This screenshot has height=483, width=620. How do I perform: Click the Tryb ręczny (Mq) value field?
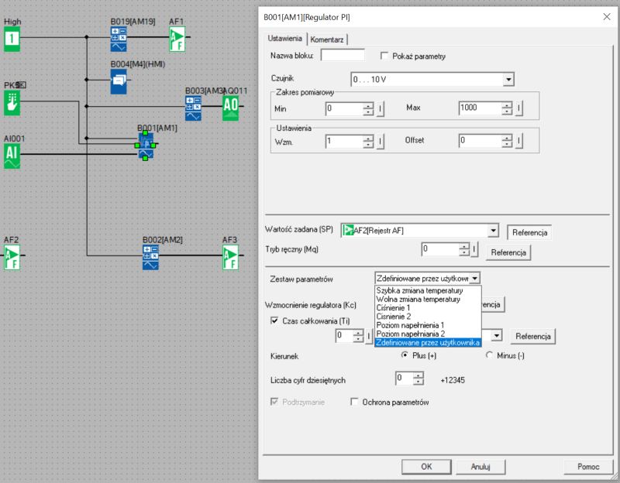click(x=440, y=249)
